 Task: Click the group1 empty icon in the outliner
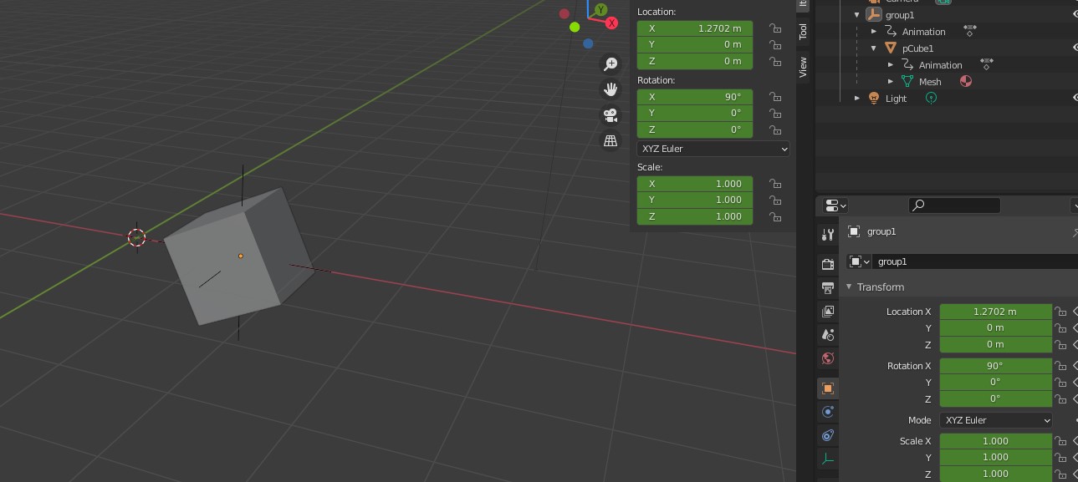point(874,15)
